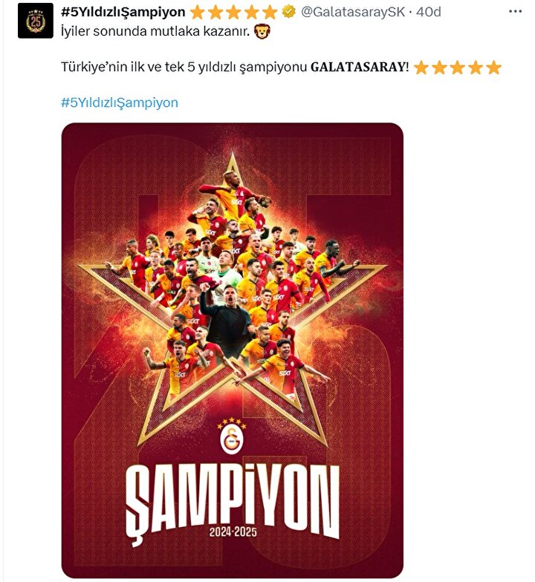Open the Galatasaray profile avatar
Viewport: 535px width, 582px height.
[x=36, y=21]
